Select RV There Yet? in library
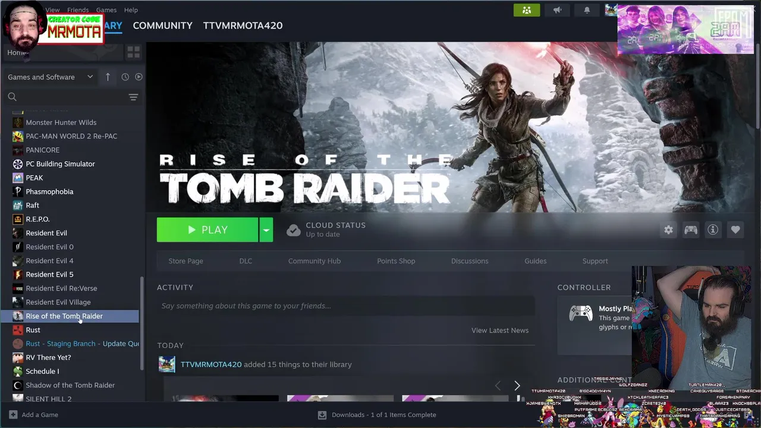The image size is (761, 428). [48, 358]
